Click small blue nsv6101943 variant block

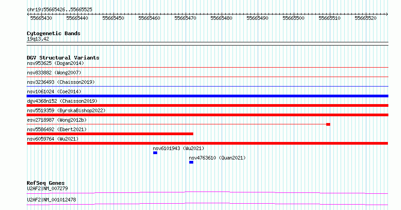tap(155, 153)
